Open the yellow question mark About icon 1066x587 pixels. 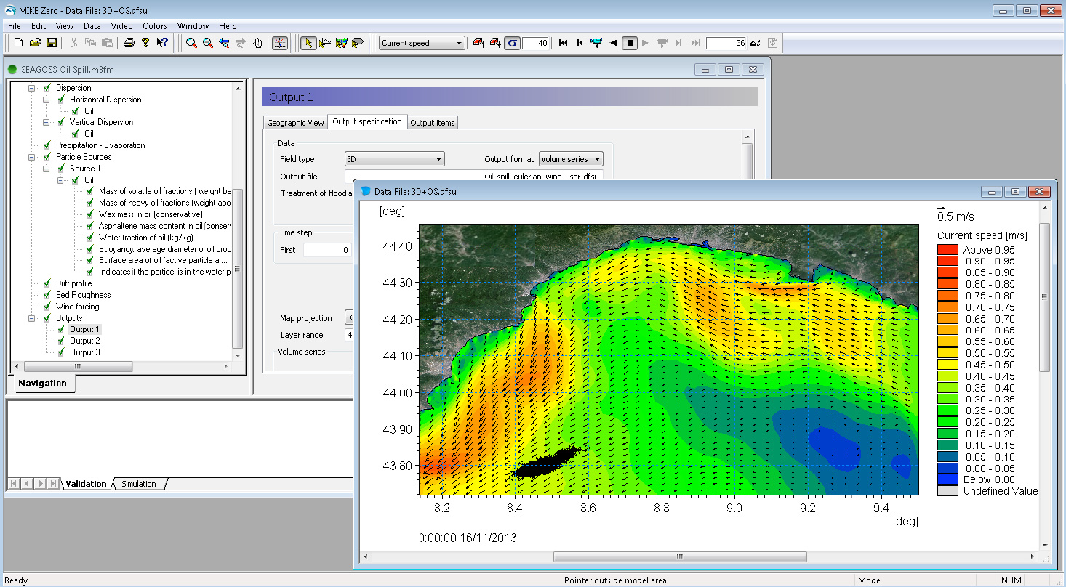tap(145, 43)
